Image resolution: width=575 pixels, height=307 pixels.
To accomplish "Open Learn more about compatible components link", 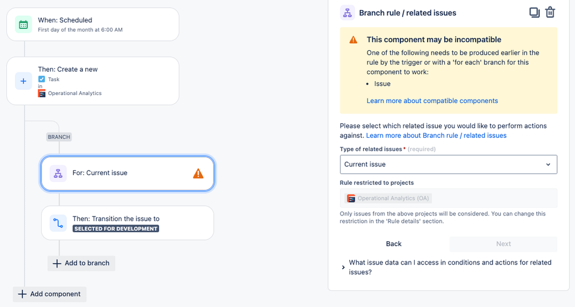I will (432, 101).
